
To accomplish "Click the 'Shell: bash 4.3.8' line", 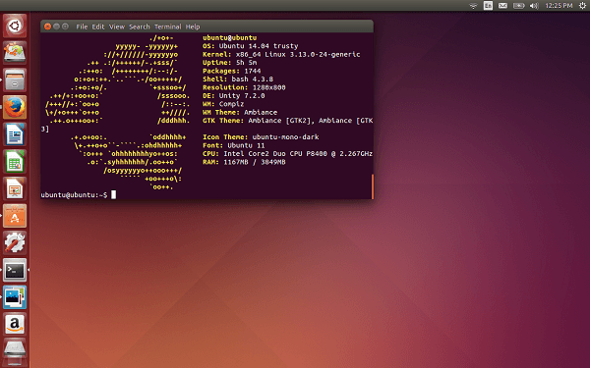I will [238, 79].
